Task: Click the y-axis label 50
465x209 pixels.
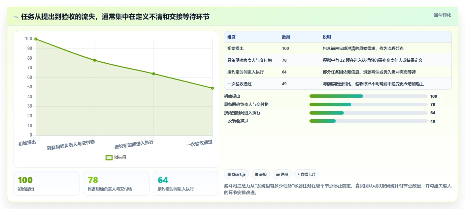Action: [29, 87]
